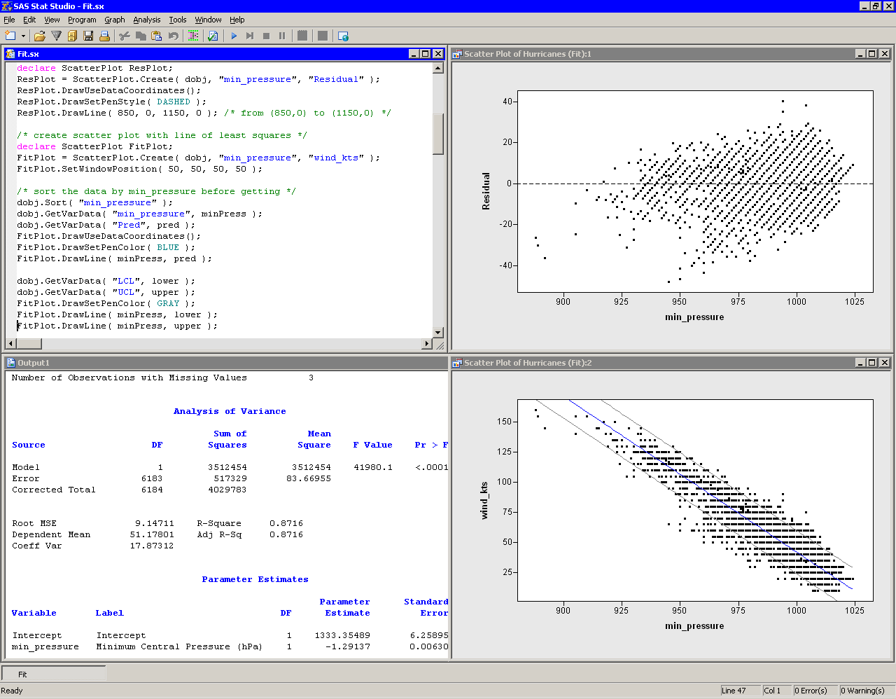
Task: Click the Scatter Plot (Fit):2 window icon
Action: [457, 362]
